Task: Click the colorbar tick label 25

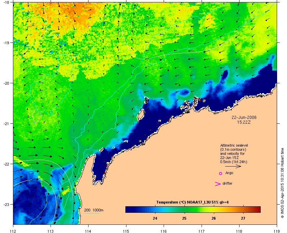Action: point(184,218)
